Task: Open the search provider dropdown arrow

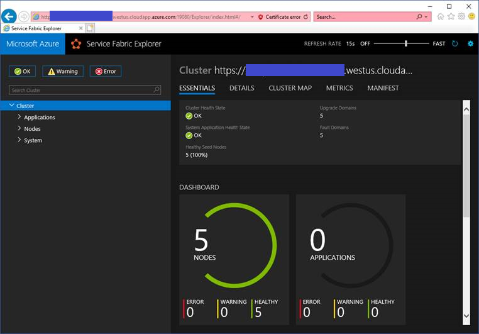Action: [426, 17]
